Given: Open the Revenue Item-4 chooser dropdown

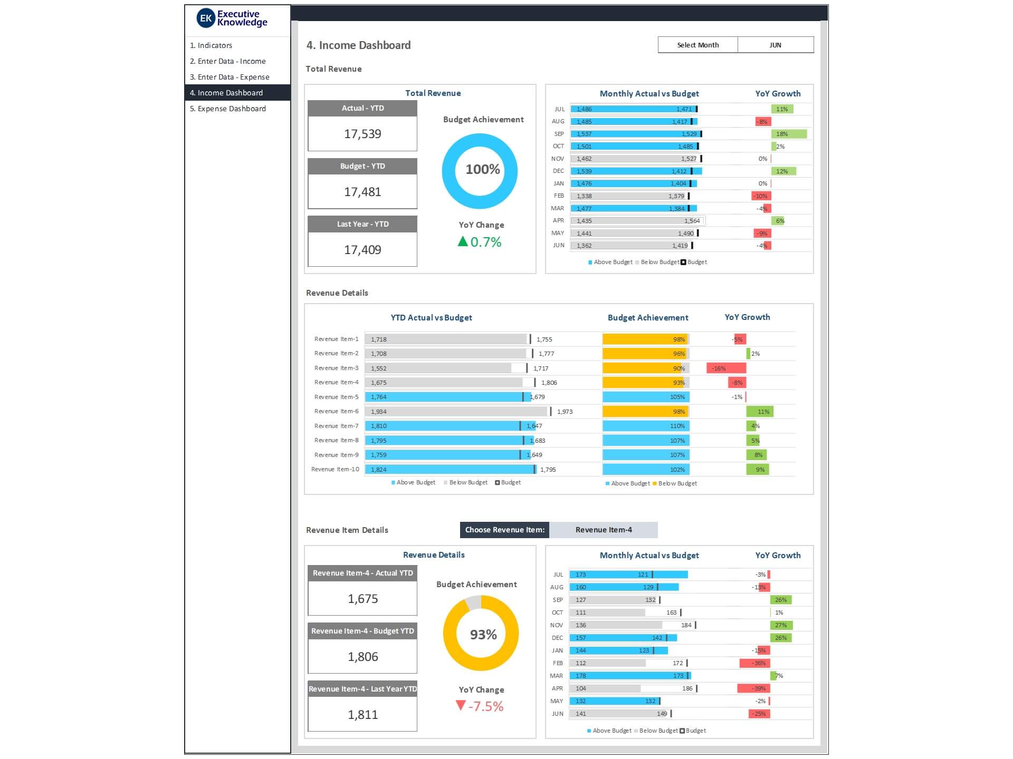Looking at the screenshot, I should pyautogui.click(x=603, y=530).
